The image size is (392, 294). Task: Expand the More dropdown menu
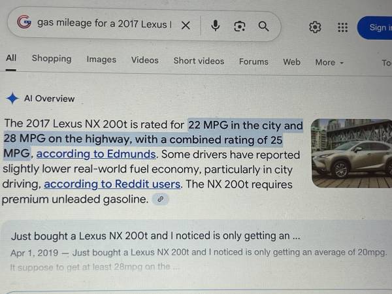pyautogui.click(x=329, y=62)
